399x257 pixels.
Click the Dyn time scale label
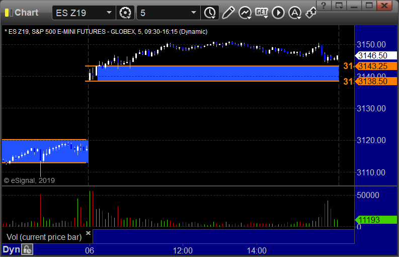pos(11,249)
